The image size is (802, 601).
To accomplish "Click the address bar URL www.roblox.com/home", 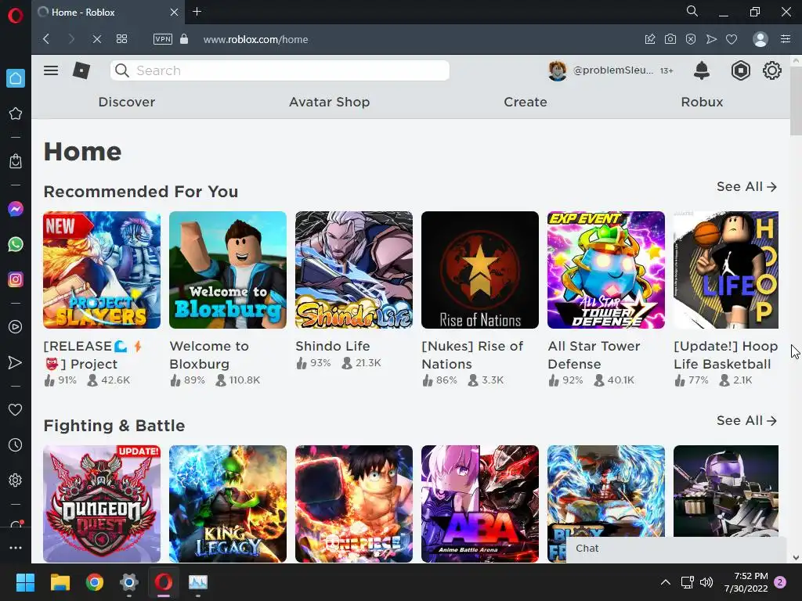I will point(256,39).
